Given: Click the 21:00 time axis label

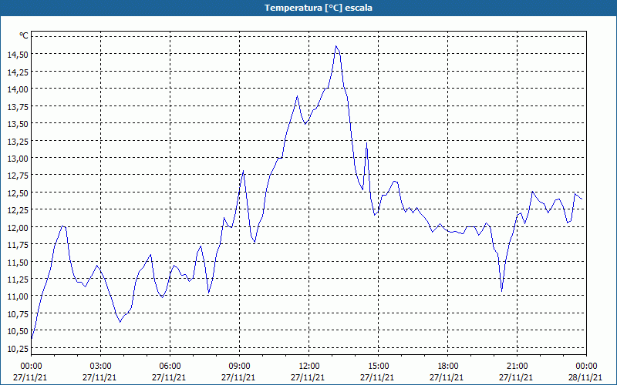Looking at the screenshot, I should coord(517,366).
